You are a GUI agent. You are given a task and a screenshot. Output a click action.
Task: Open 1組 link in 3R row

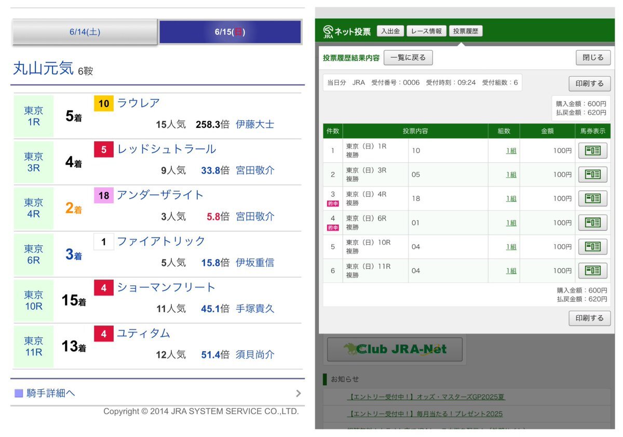(511, 175)
